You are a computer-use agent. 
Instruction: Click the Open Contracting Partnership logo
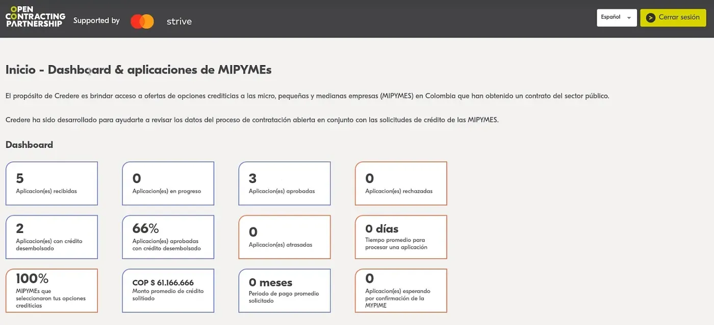(35, 17)
